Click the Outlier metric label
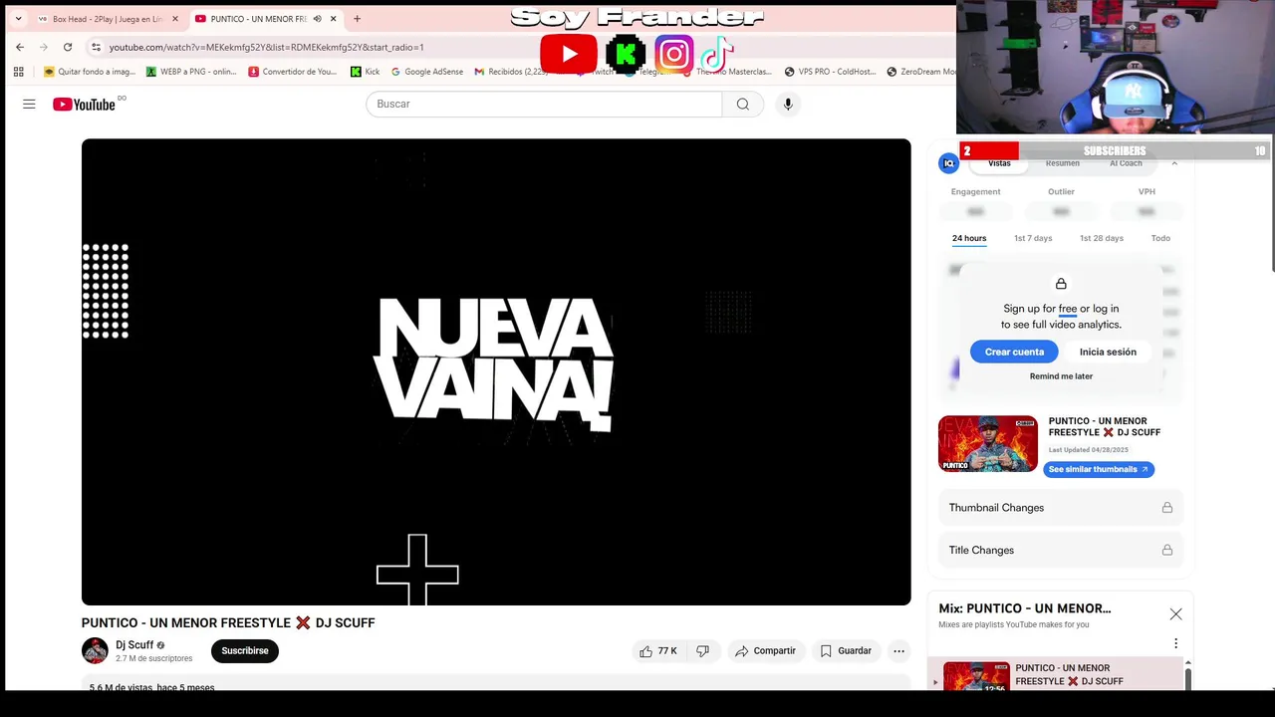The width and height of the screenshot is (1275, 717). 1061,191
